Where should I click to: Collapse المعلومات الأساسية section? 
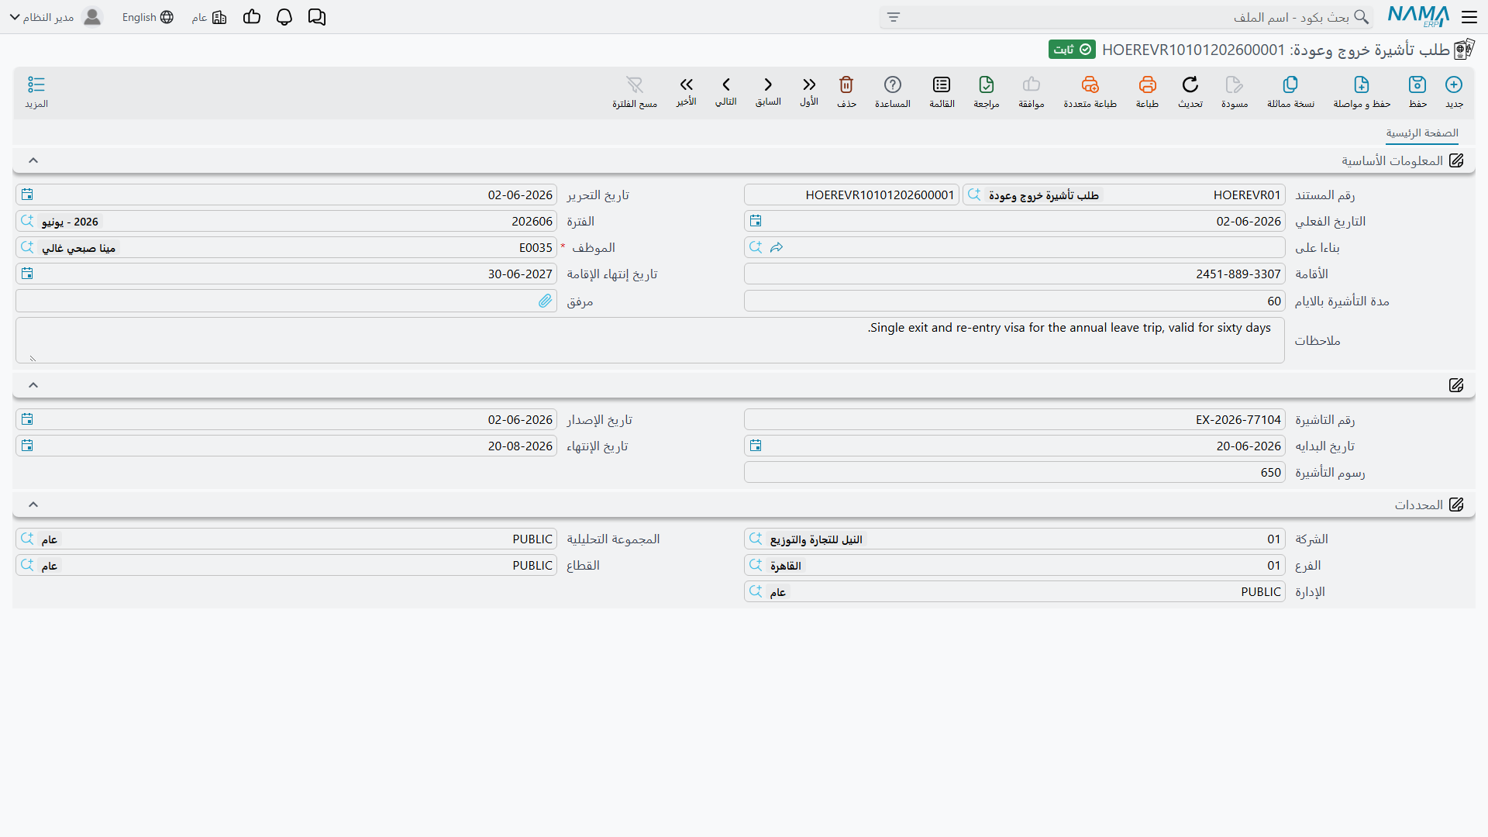[33, 160]
